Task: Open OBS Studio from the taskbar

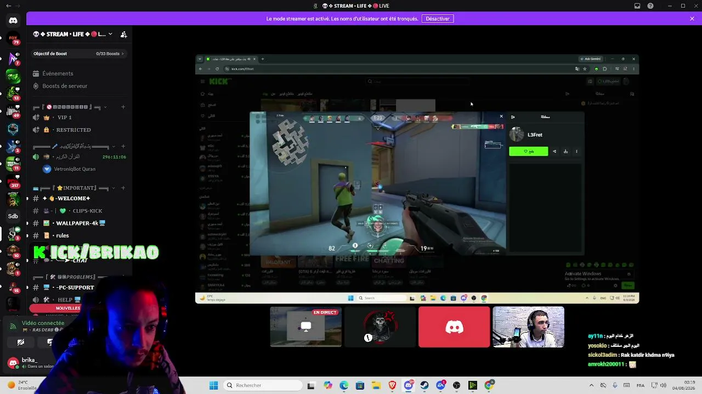Action: (457, 385)
